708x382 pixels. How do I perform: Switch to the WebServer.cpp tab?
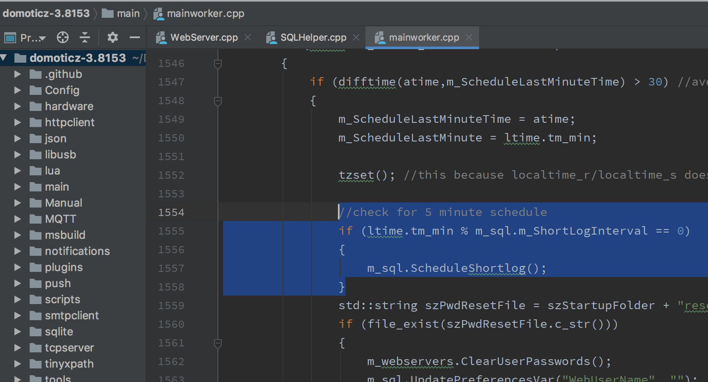204,37
